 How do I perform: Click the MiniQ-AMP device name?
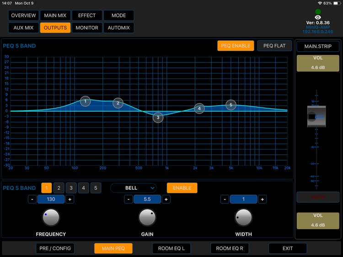[x=318, y=27]
